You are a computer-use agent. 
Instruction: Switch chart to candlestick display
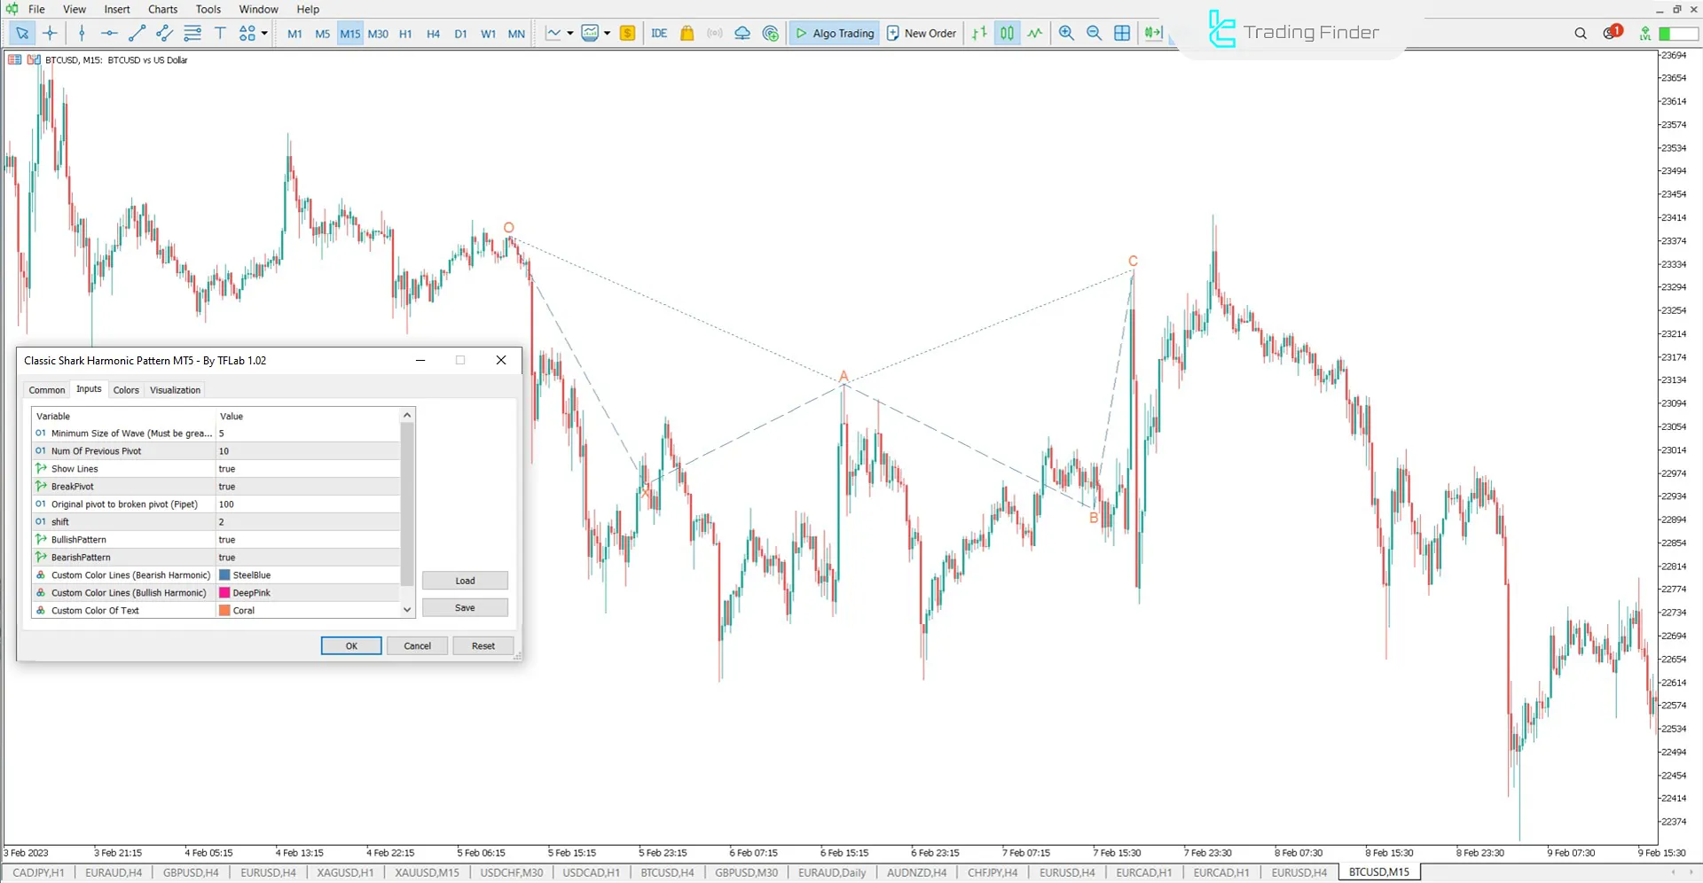pos(1007,33)
